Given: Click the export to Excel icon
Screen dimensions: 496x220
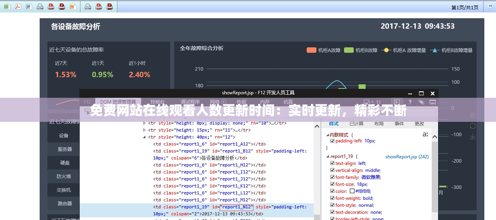Looking at the screenshot, I should point(7,7).
